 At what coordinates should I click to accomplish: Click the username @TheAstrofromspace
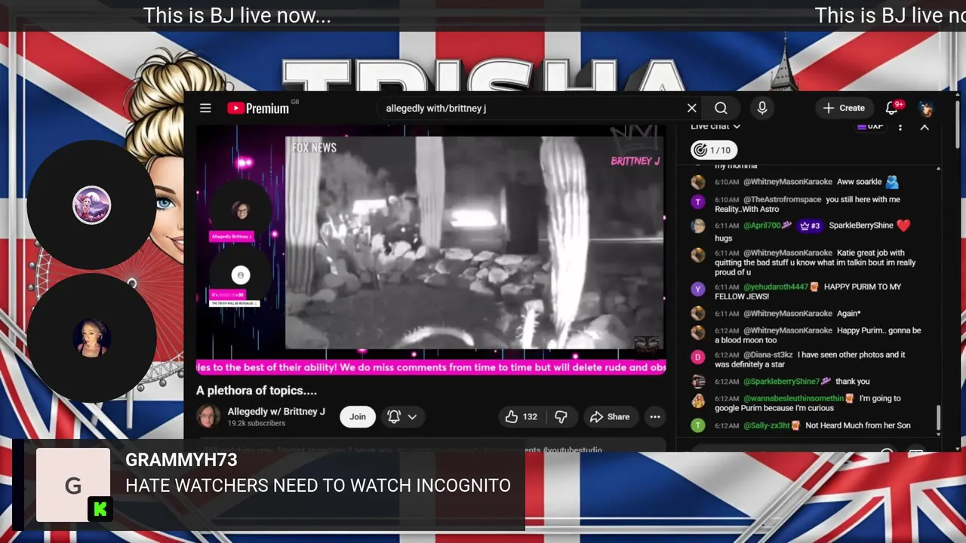(783, 199)
